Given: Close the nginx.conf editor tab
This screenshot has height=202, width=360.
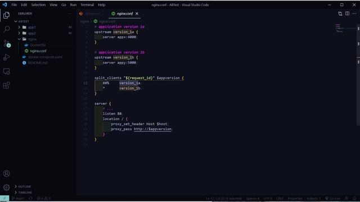Looking at the screenshot, I should click(137, 13).
